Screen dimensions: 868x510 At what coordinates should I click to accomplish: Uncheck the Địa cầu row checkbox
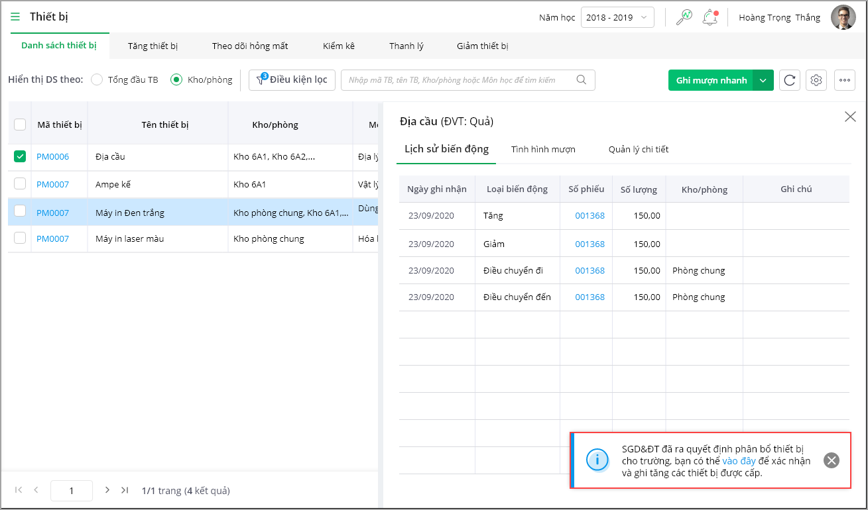coord(20,157)
